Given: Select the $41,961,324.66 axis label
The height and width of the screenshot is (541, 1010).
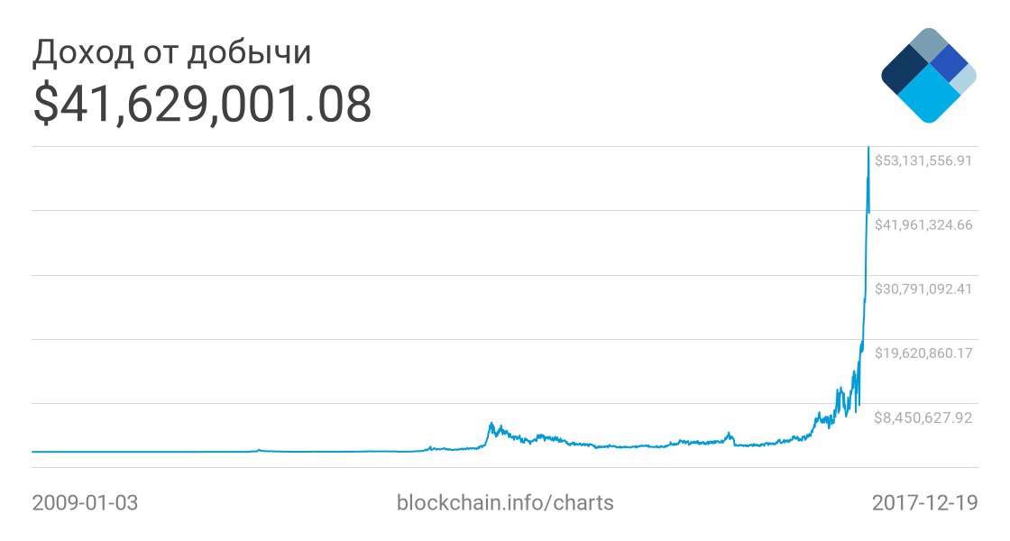Looking at the screenshot, I should point(923,225).
